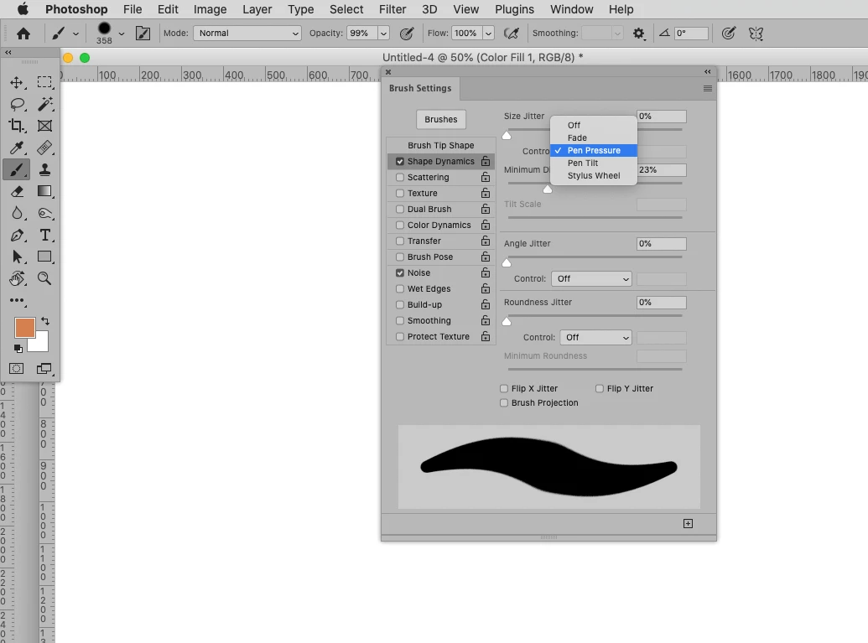This screenshot has width=868, height=643.
Task: Create new brush from panel footer
Action: coord(688,523)
